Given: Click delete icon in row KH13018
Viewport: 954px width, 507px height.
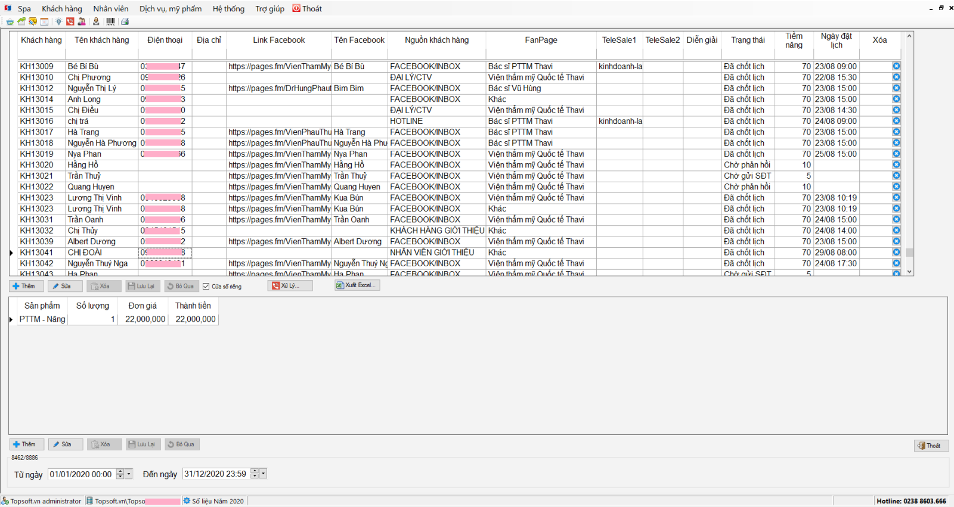Looking at the screenshot, I should point(896,143).
